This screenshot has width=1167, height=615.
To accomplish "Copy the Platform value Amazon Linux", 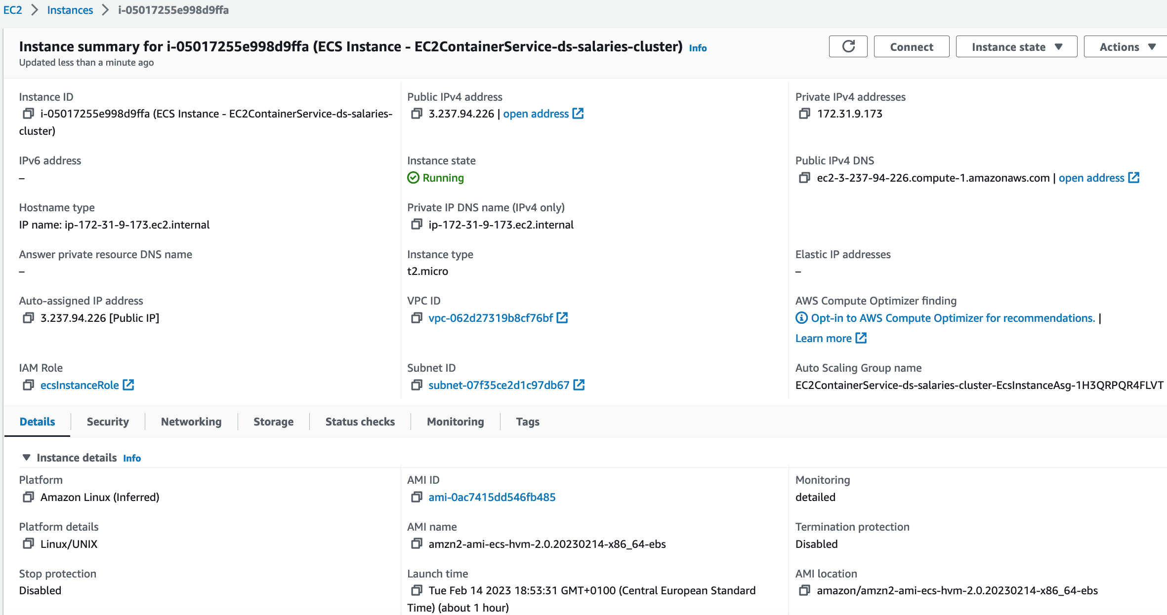I will [28, 497].
